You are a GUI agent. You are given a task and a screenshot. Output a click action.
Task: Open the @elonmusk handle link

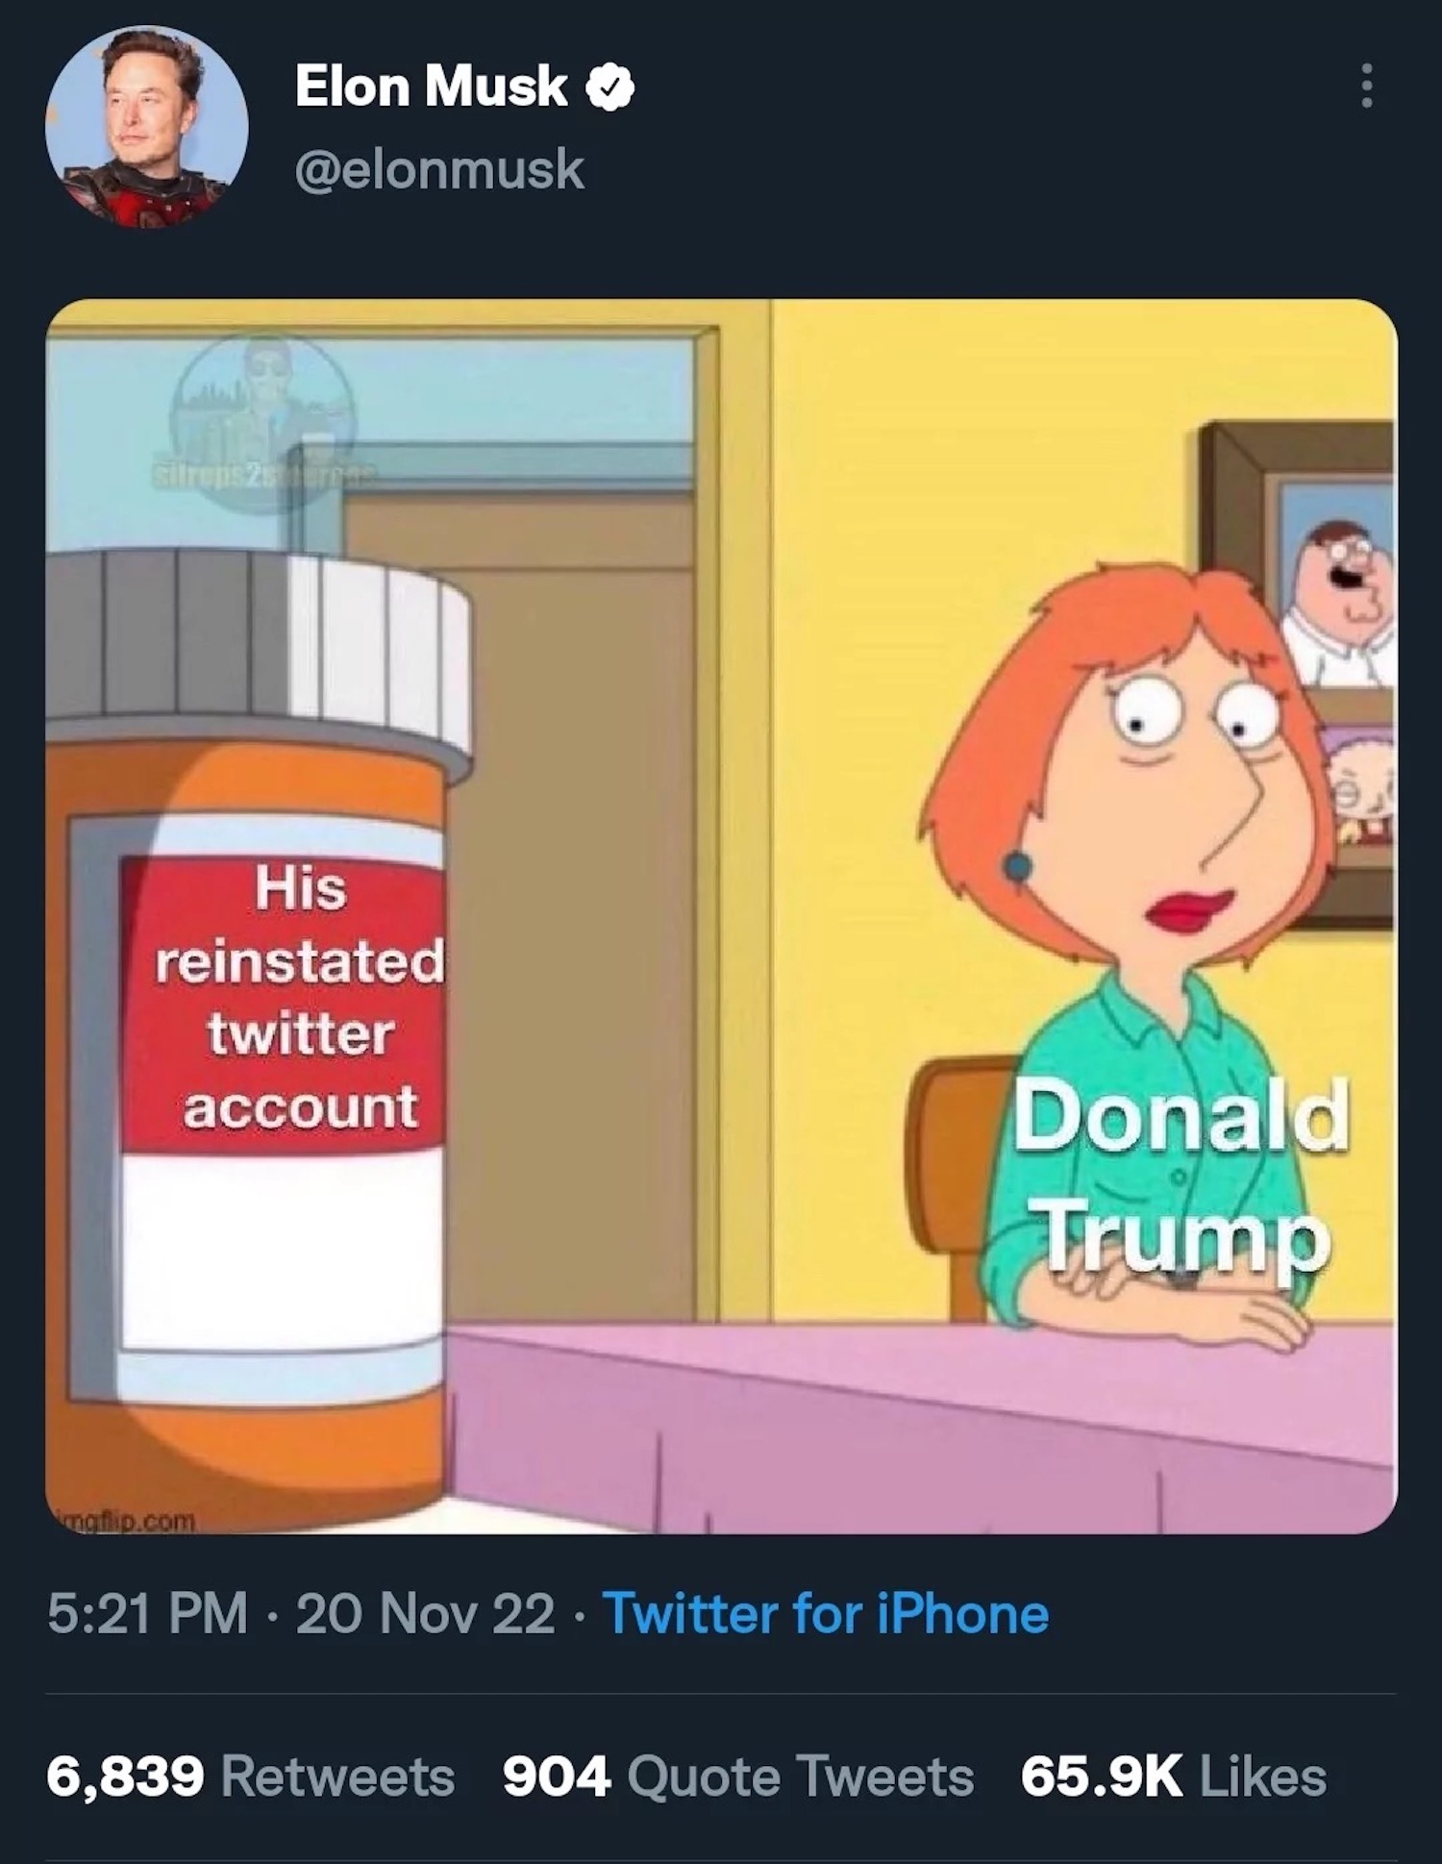coord(439,170)
